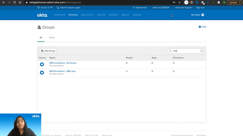Open the Applications menu item
The image size is (243, 136).
pos(87,15)
